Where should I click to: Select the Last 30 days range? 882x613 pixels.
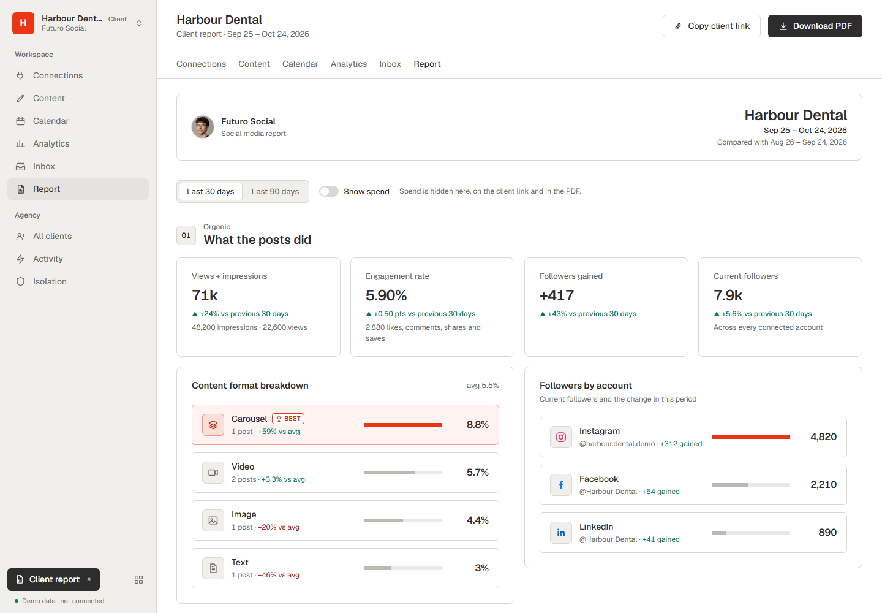(x=211, y=191)
